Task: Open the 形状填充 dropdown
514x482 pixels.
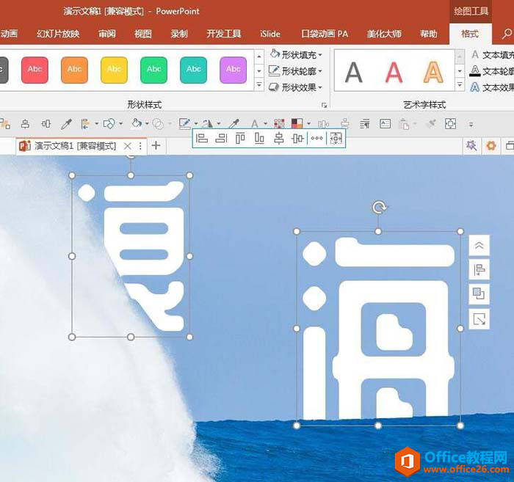Action: (x=296, y=55)
